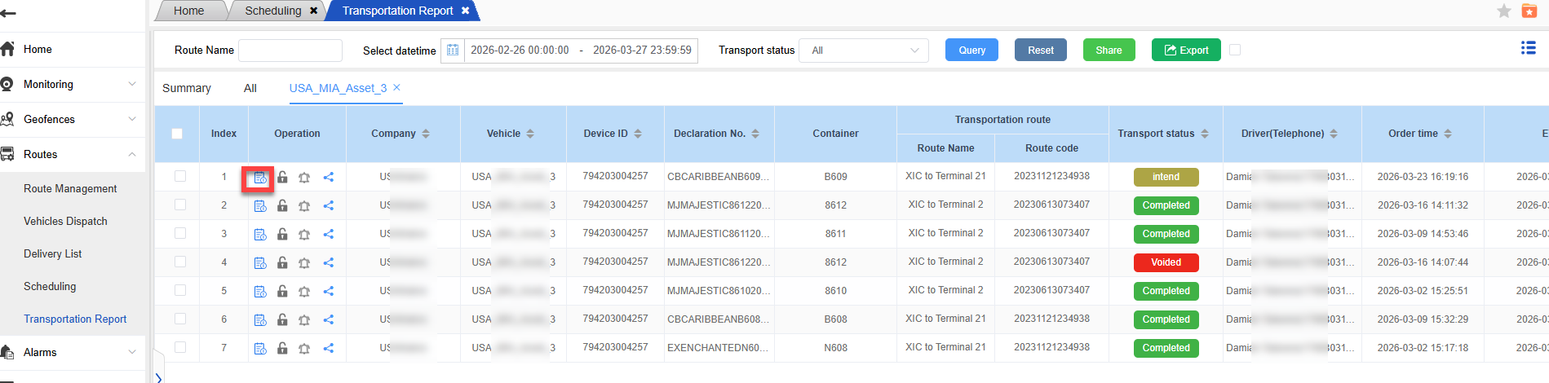Click the alarm siren icon in row 3
The width and height of the screenshot is (1549, 383).
304,235
